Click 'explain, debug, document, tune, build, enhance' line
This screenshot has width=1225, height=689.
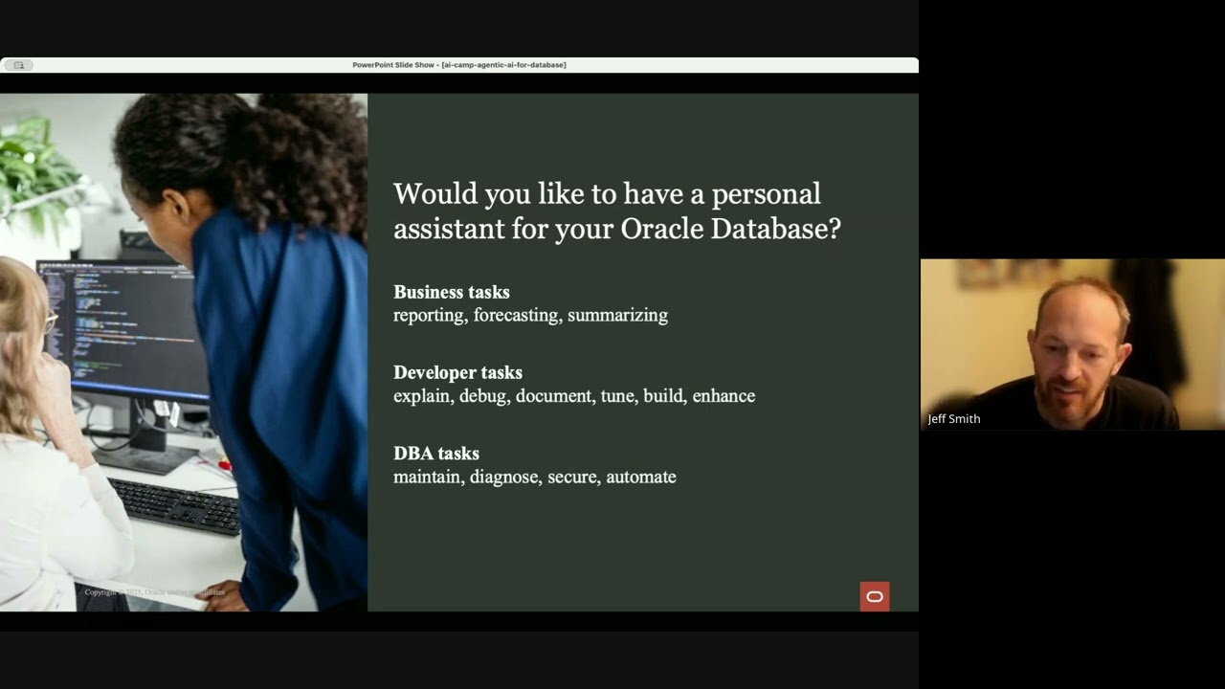pos(574,396)
